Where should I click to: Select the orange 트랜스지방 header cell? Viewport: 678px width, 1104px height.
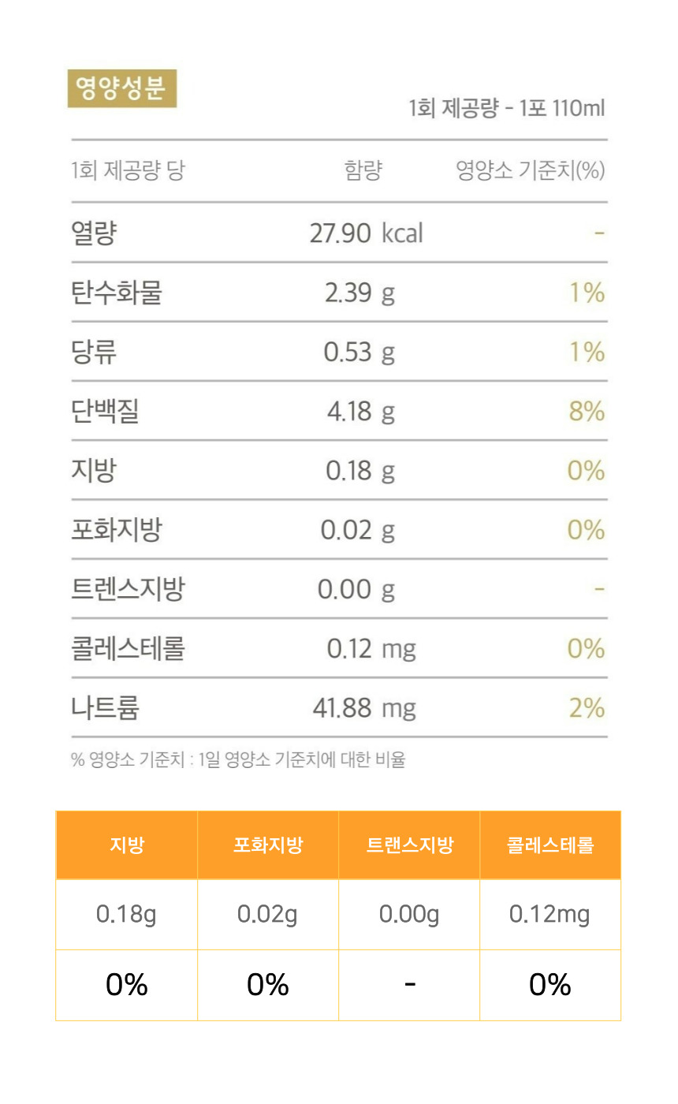click(409, 845)
